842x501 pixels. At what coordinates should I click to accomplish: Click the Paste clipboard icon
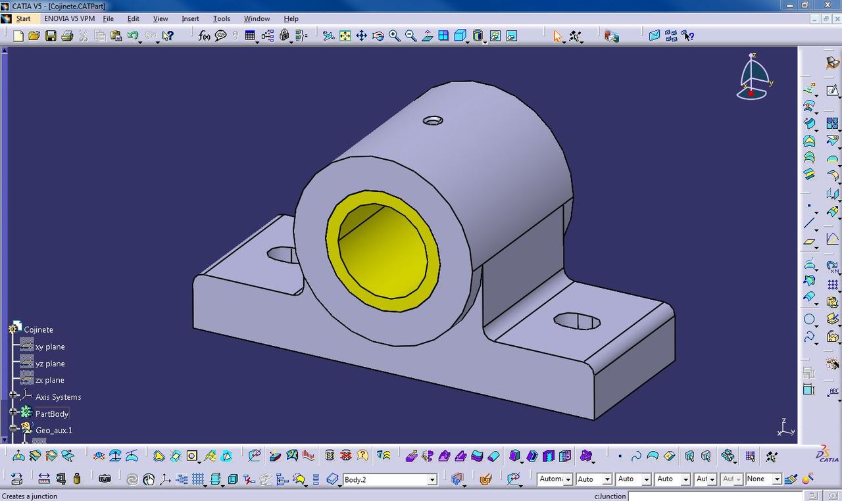[x=116, y=36]
